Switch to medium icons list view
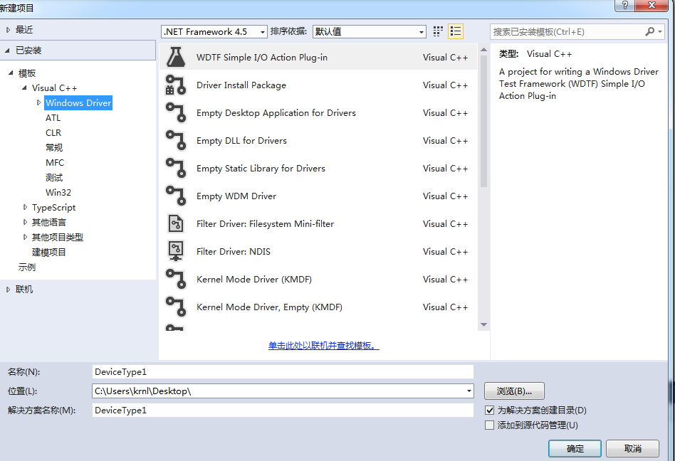 coord(456,31)
